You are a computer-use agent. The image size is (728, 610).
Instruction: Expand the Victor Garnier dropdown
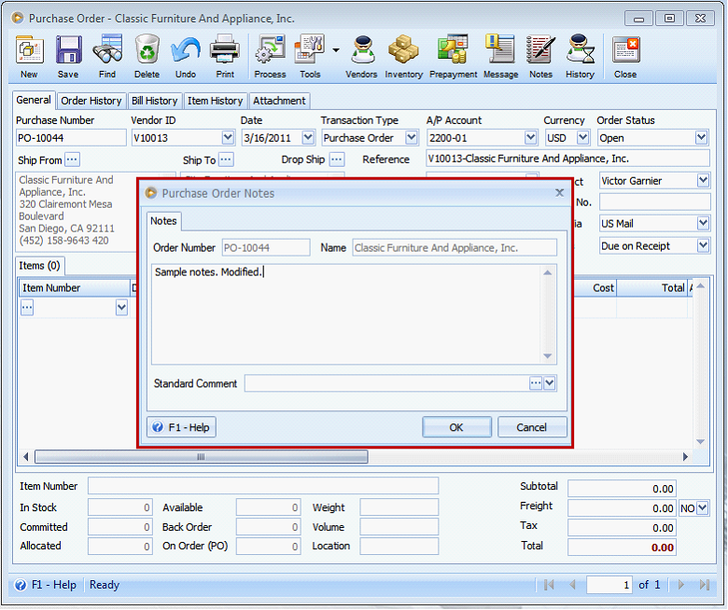[x=703, y=180]
